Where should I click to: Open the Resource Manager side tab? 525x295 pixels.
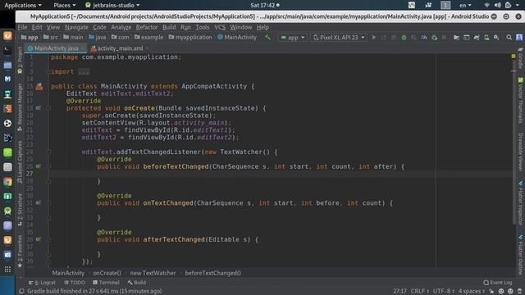pos(20,107)
